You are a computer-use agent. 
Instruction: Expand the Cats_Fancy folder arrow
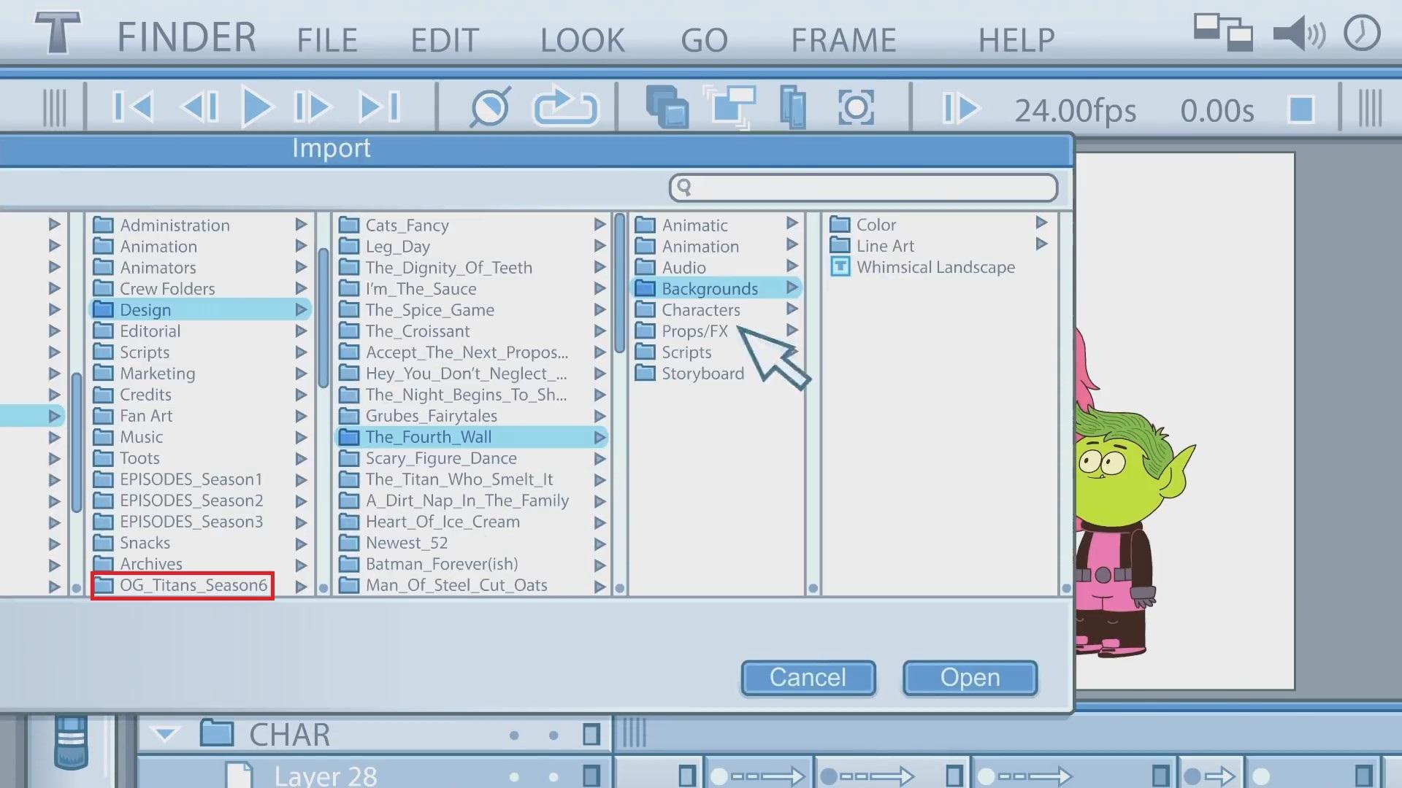coord(600,224)
